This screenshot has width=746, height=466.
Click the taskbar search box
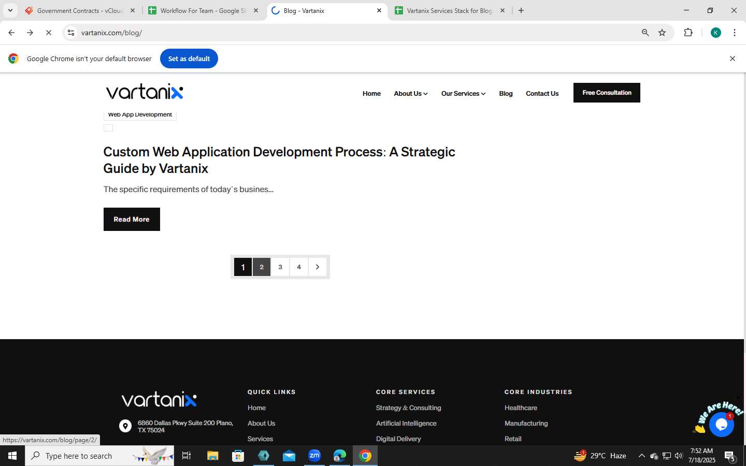[x=99, y=456]
